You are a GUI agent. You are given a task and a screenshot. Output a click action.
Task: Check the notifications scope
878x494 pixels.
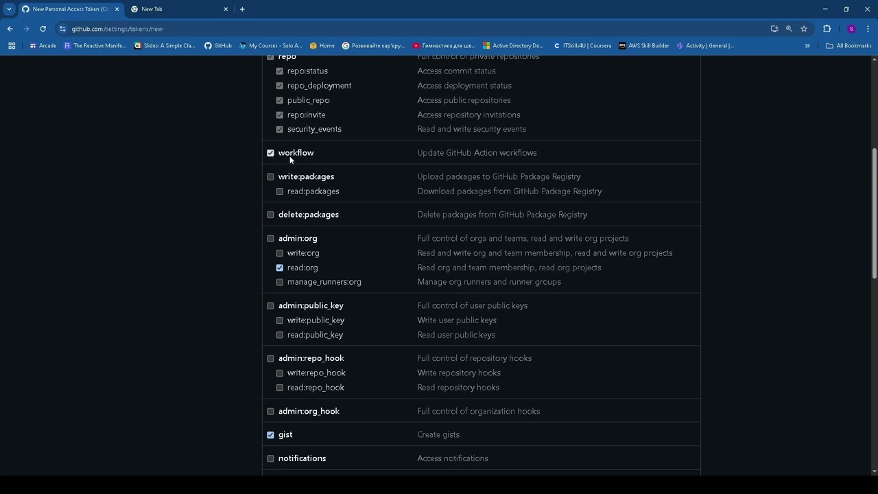(270, 458)
